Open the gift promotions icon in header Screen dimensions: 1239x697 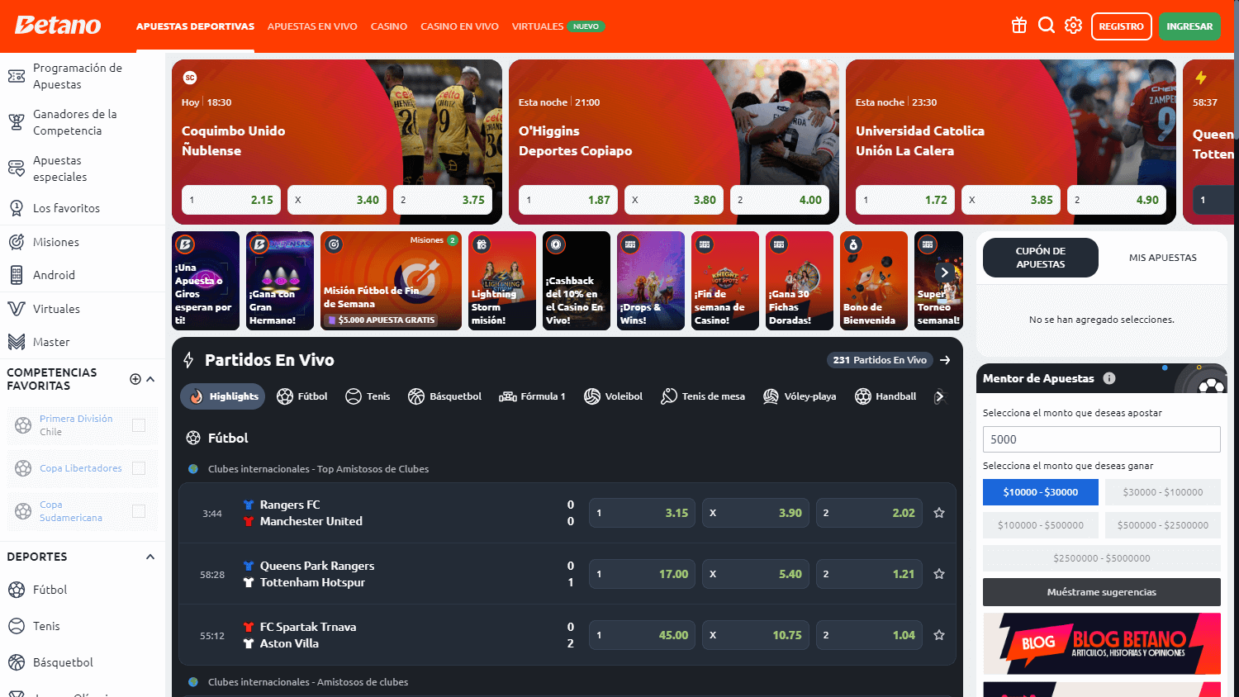pos(1019,26)
